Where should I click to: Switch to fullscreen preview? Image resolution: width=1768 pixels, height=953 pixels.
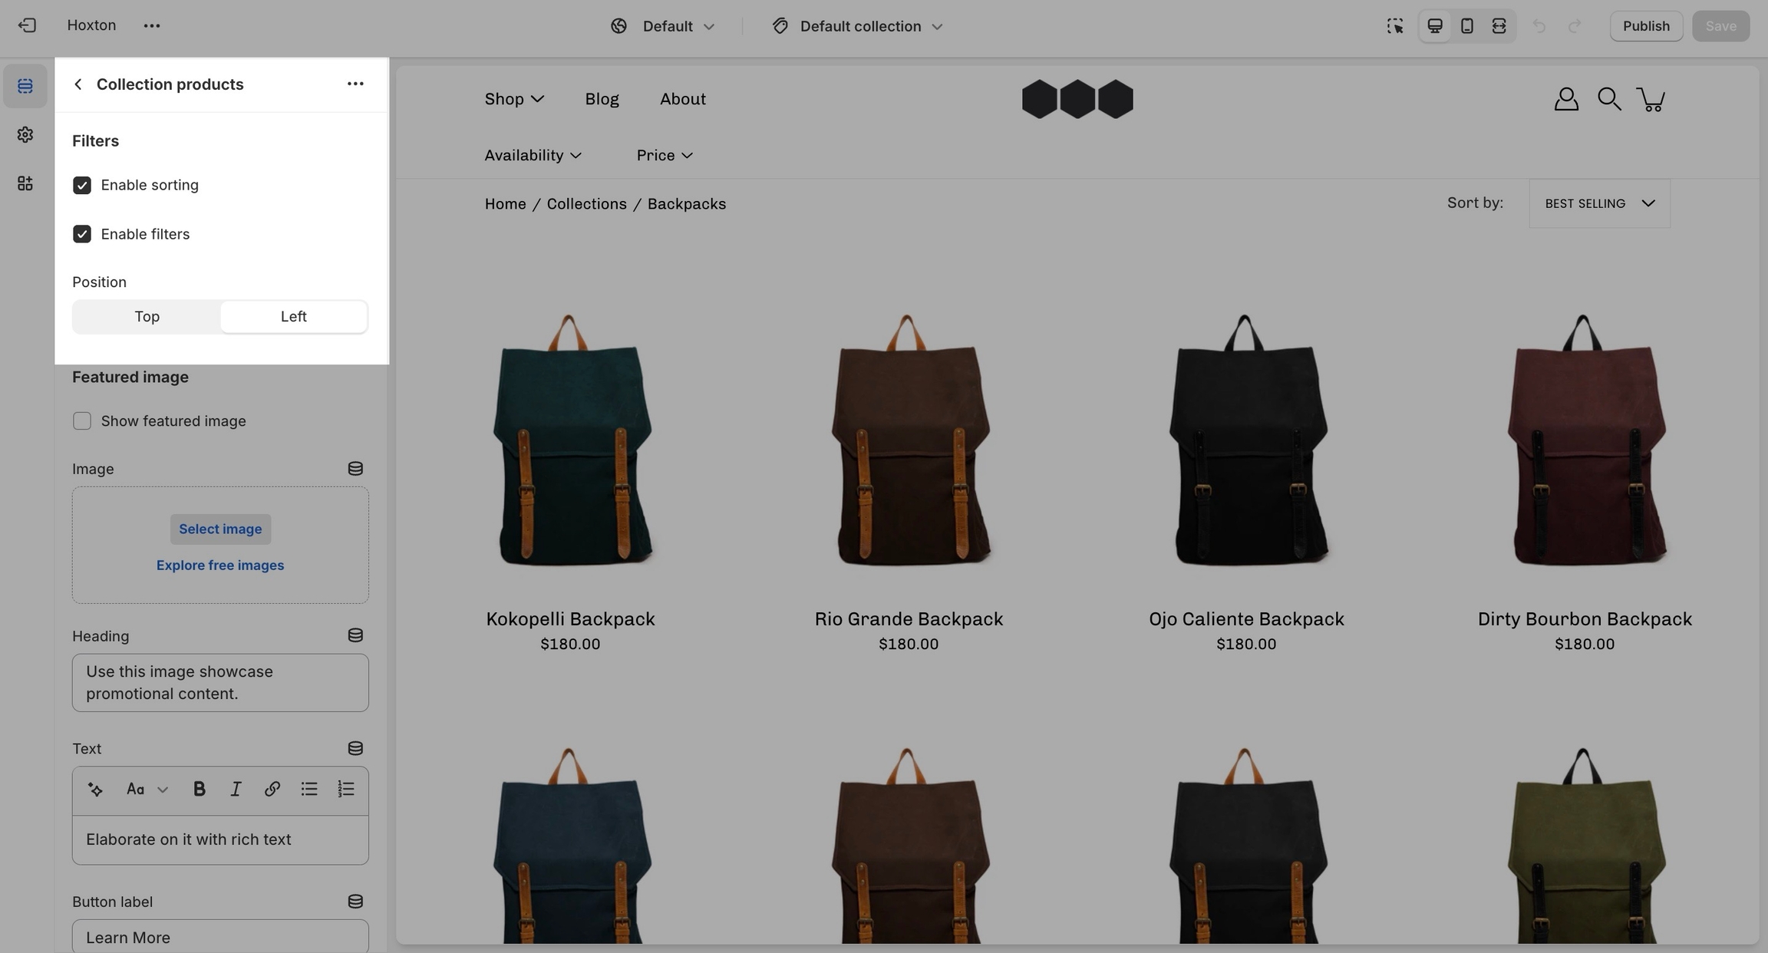point(1499,26)
